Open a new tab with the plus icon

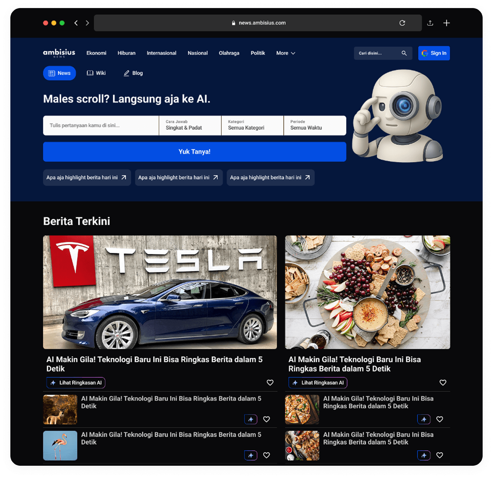[447, 23]
